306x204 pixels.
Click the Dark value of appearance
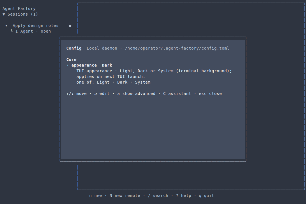pyautogui.click(x=107, y=65)
